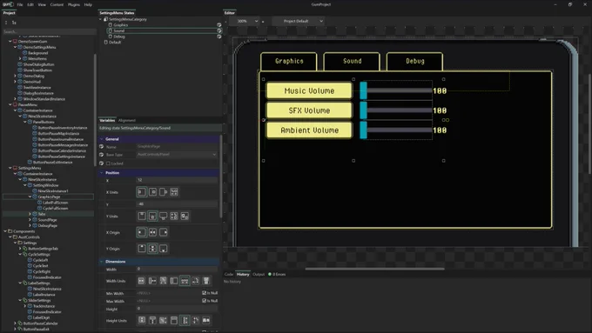Select Pixels From Top Y Units icon

(142, 216)
